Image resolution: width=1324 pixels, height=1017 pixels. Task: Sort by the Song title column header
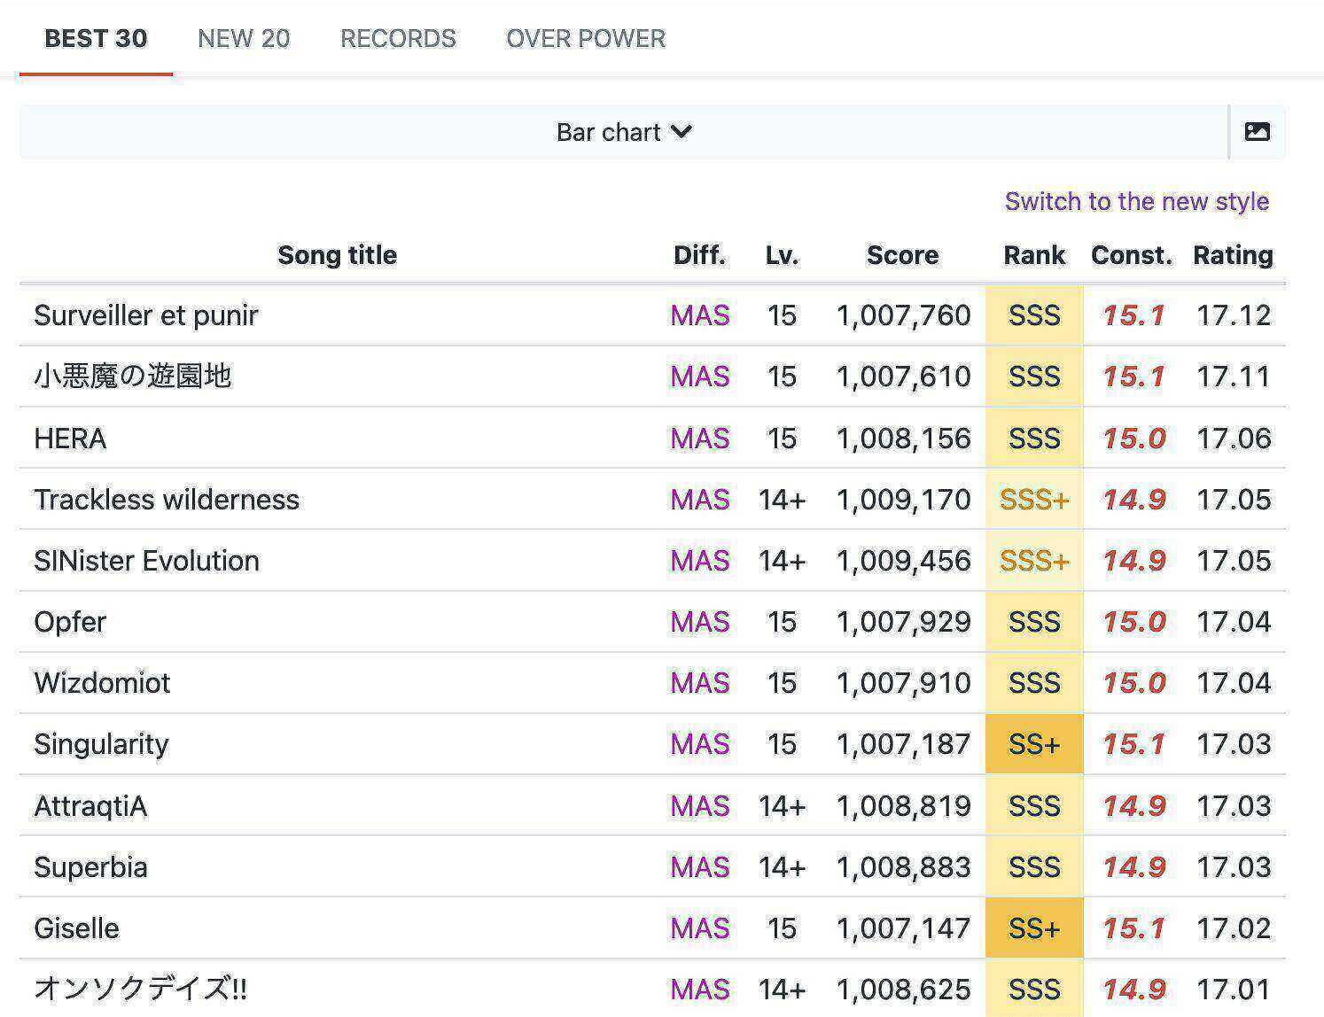coord(337,255)
